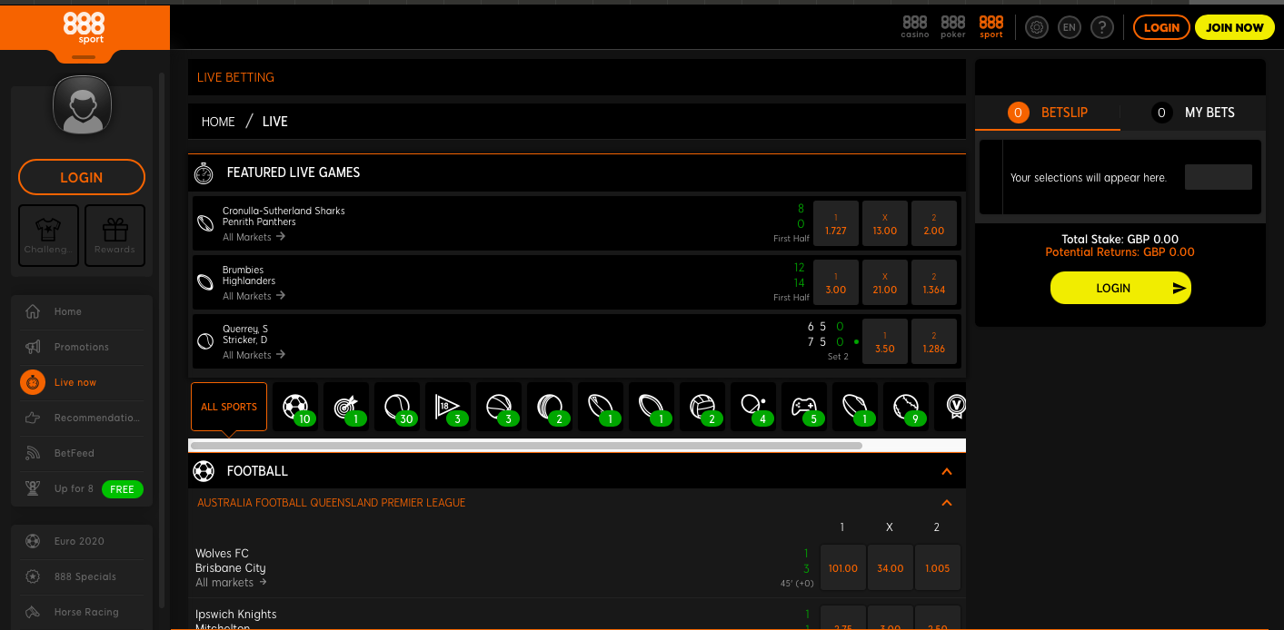Select the All Sports tab
The height and width of the screenshot is (630, 1284).
(229, 407)
